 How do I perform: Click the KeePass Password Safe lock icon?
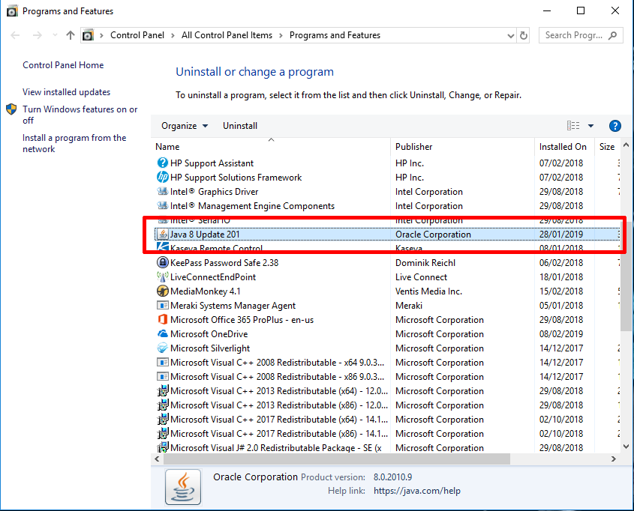click(162, 263)
